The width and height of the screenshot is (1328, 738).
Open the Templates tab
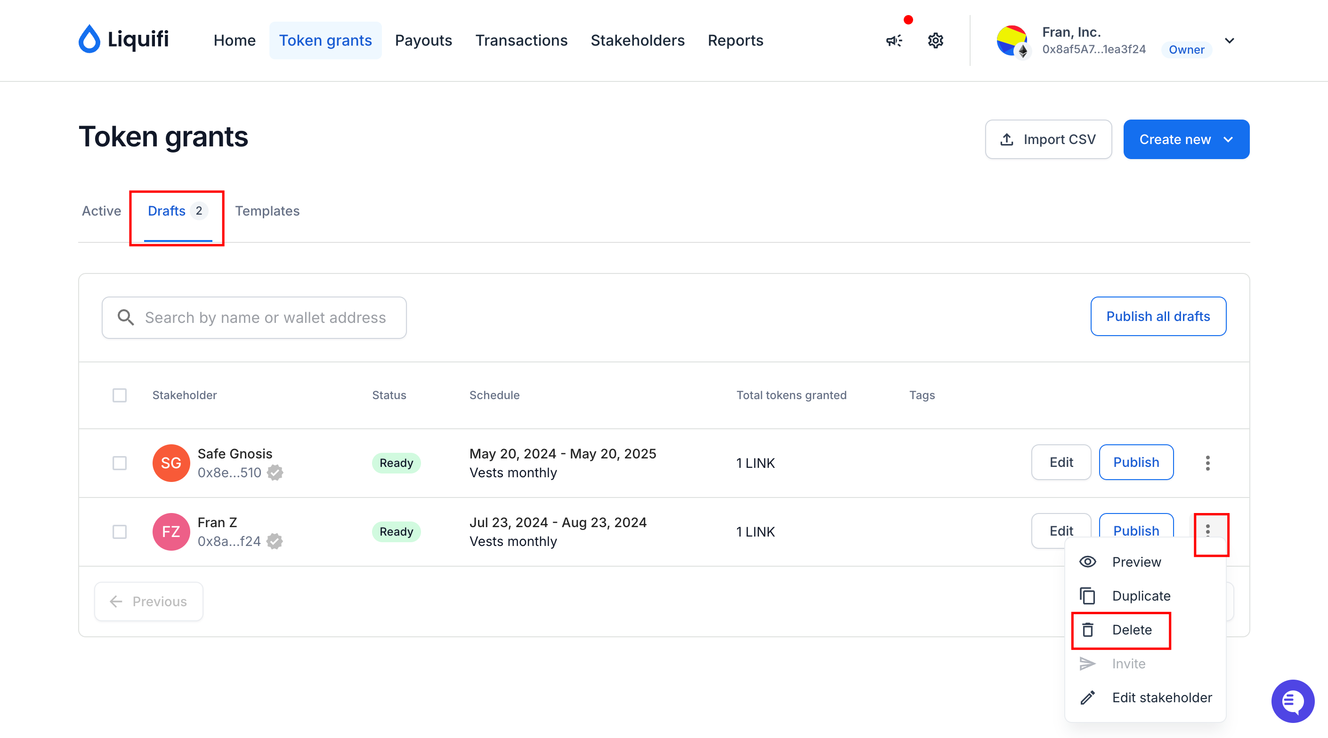pos(267,211)
